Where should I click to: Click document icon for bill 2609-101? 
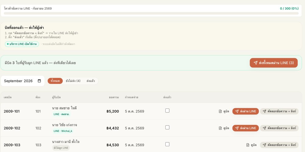click(220, 111)
